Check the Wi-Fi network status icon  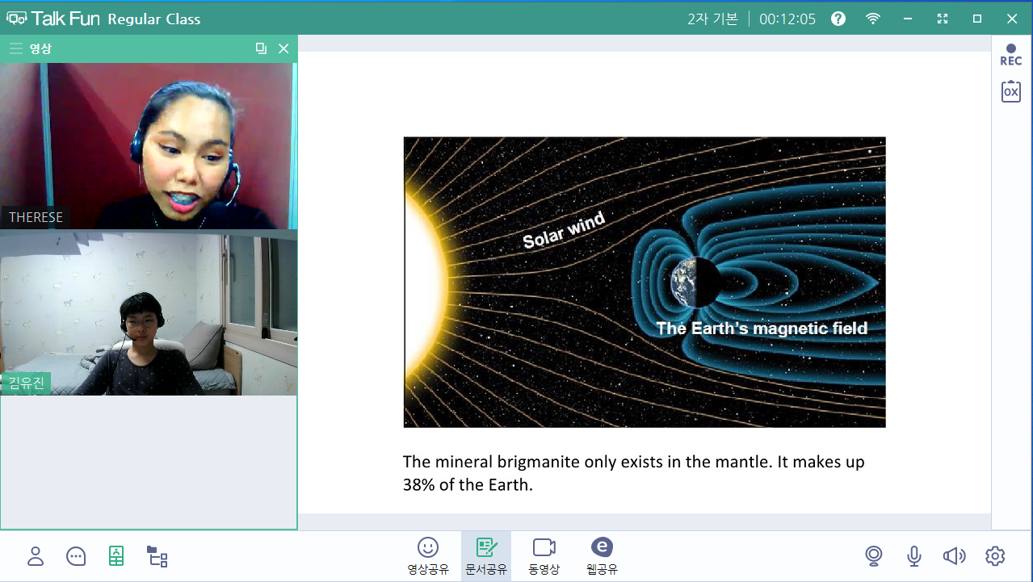[873, 19]
